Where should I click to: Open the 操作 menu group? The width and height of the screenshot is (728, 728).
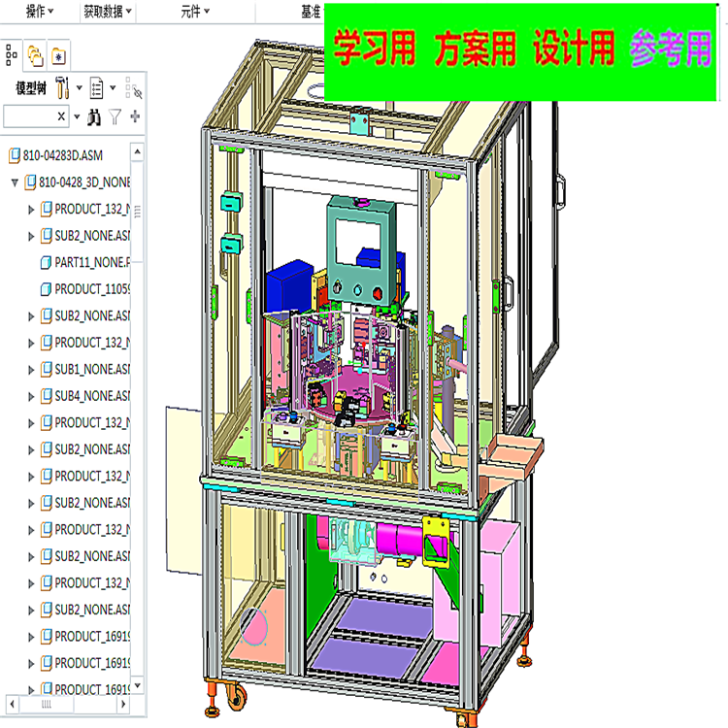[x=40, y=11]
